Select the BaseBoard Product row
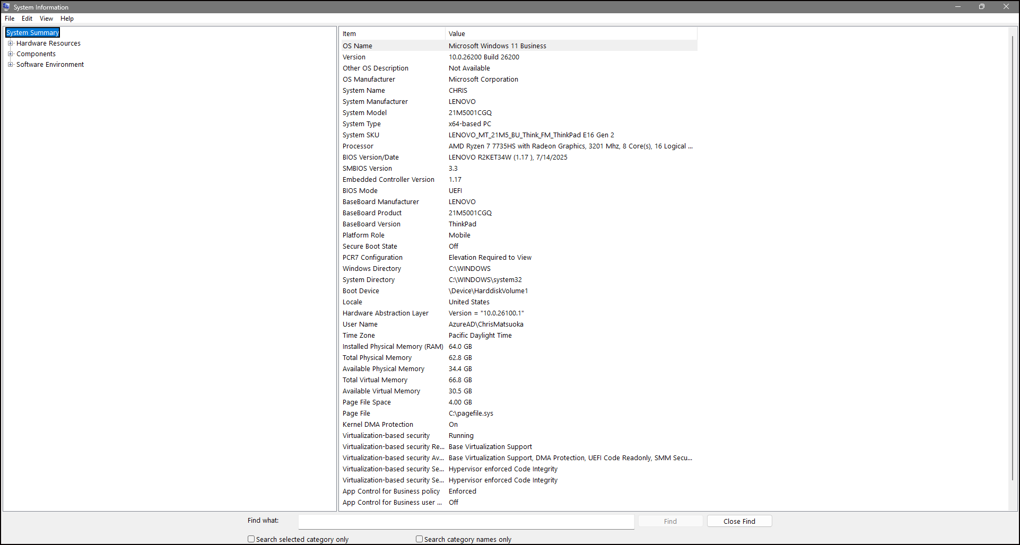This screenshot has height=545, width=1020. [518, 213]
